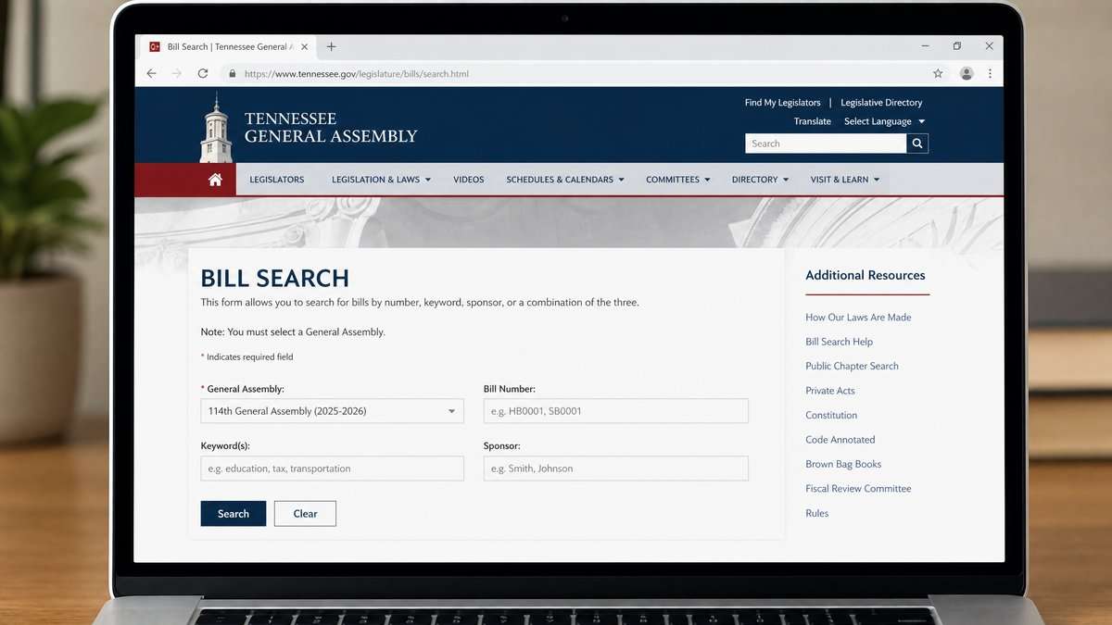Go forward in browser history
This screenshot has width=1112, height=625.
(x=177, y=73)
